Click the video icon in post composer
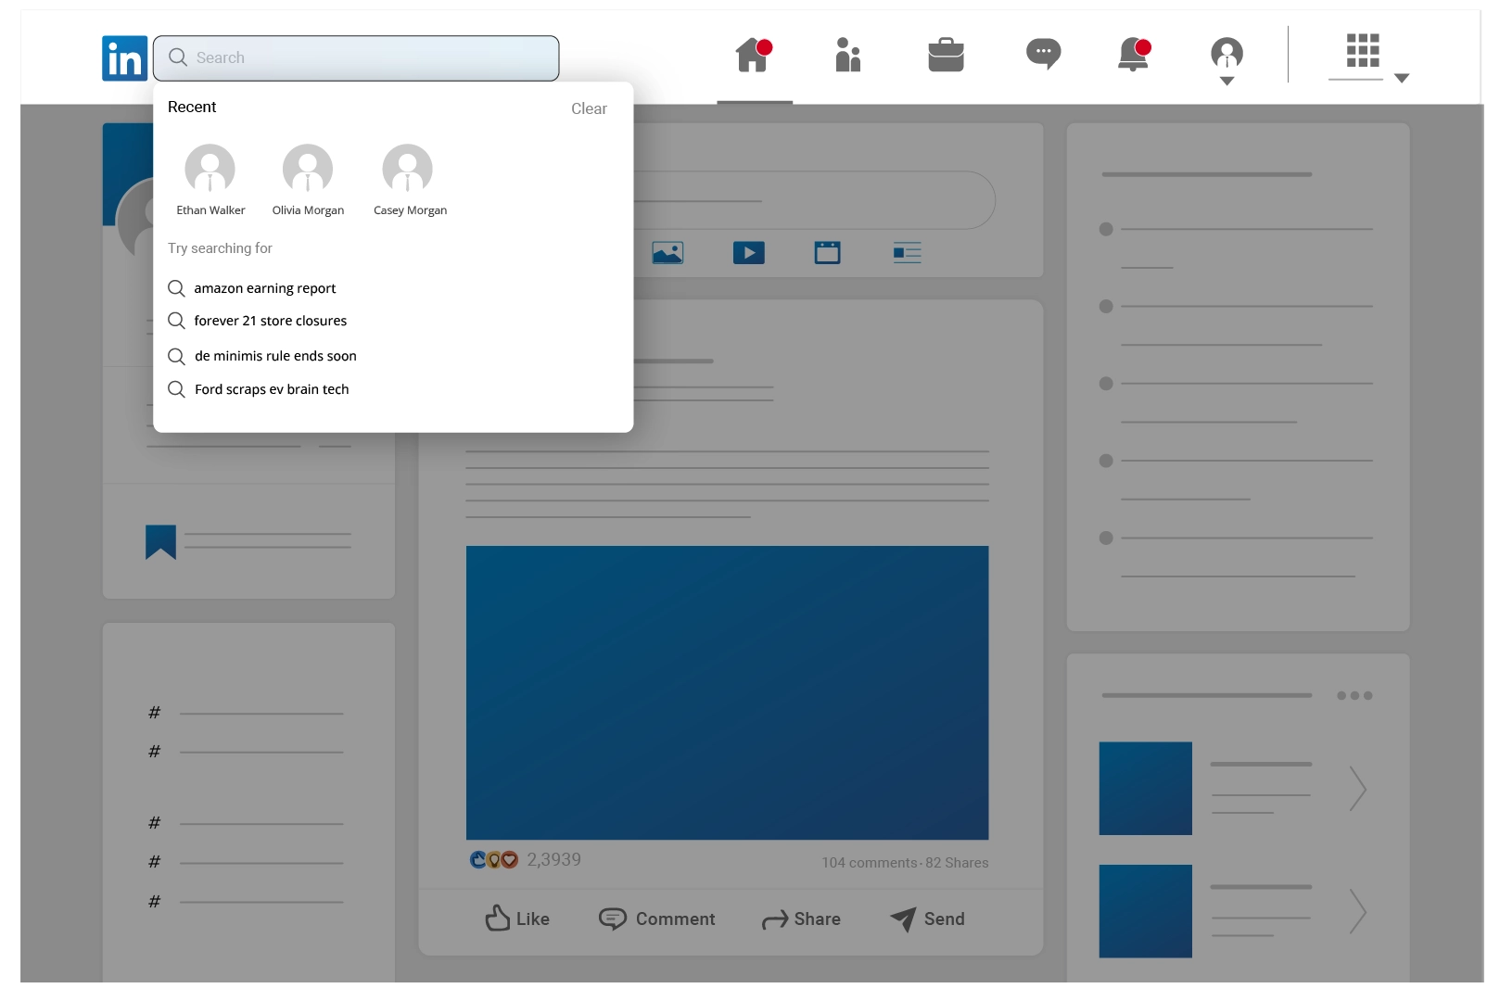The height and width of the screenshot is (1001, 1500). 748,253
